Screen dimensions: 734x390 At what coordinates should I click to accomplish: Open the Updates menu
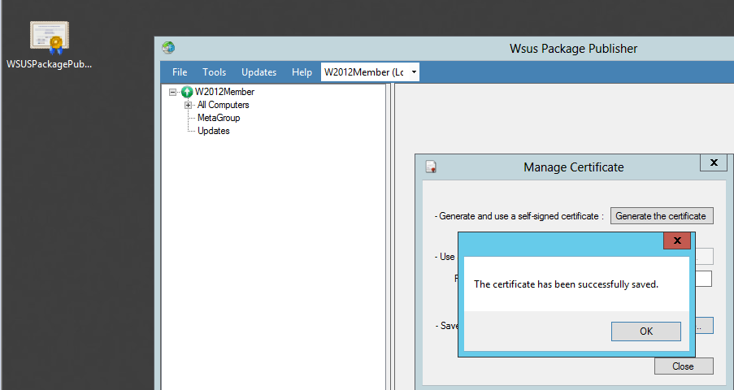[x=258, y=72]
